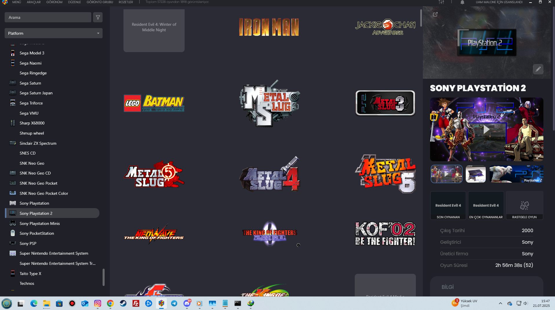Select SNES CD platform
Viewport: 555px width, 310px height.
tap(28, 153)
